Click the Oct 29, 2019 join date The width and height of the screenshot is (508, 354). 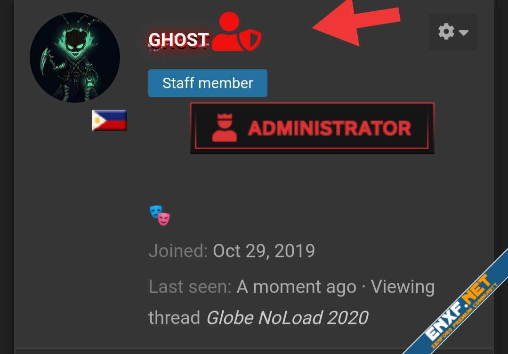(264, 251)
